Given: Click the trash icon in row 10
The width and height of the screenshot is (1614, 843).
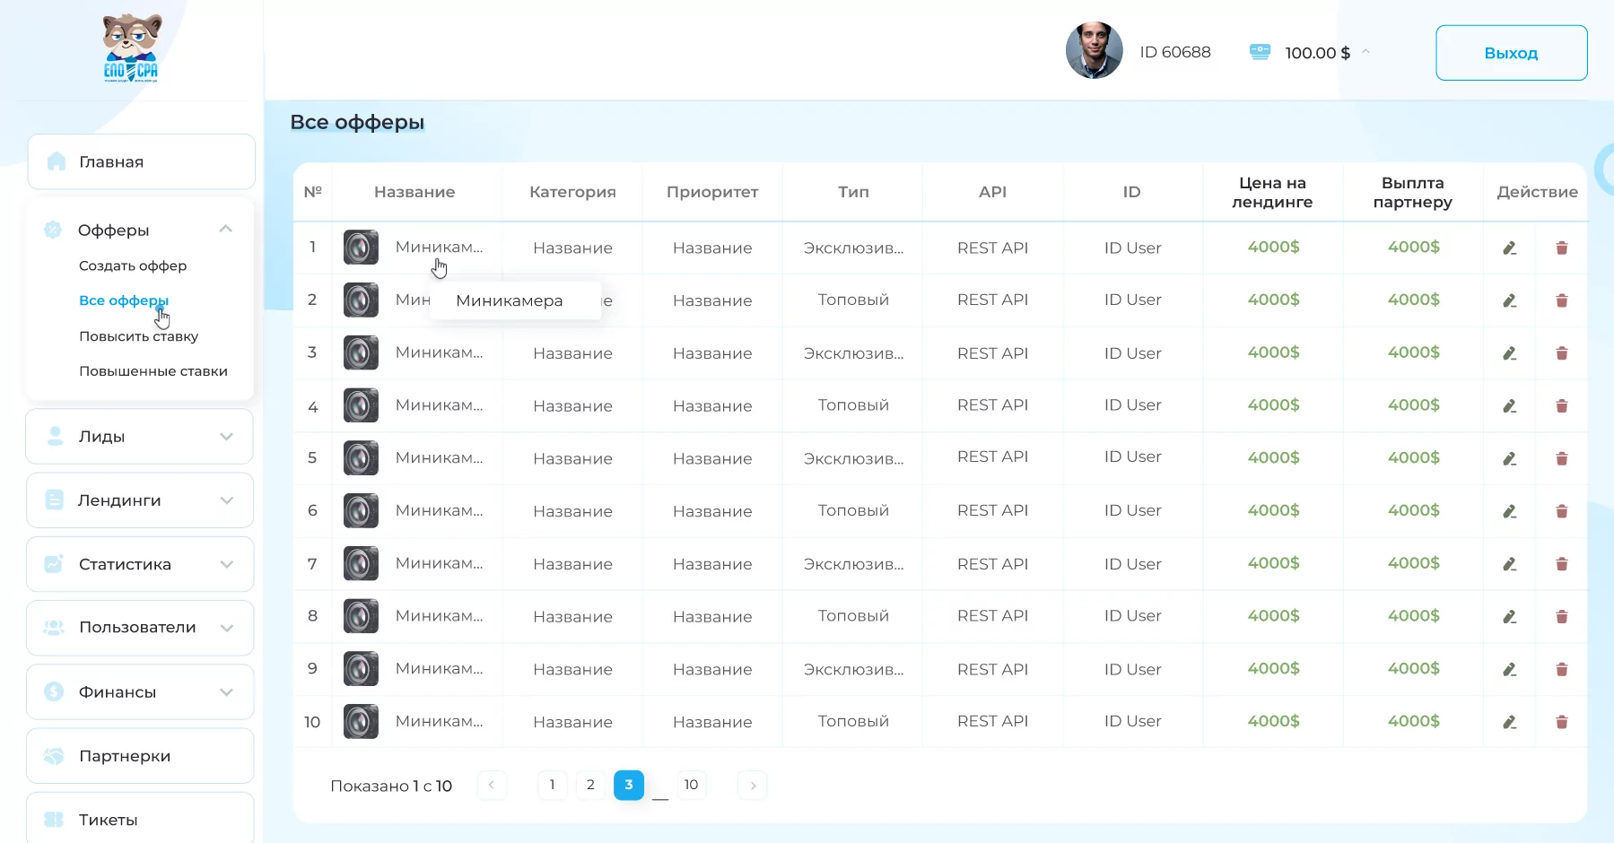Looking at the screenshot, I should pos(1562,722).
